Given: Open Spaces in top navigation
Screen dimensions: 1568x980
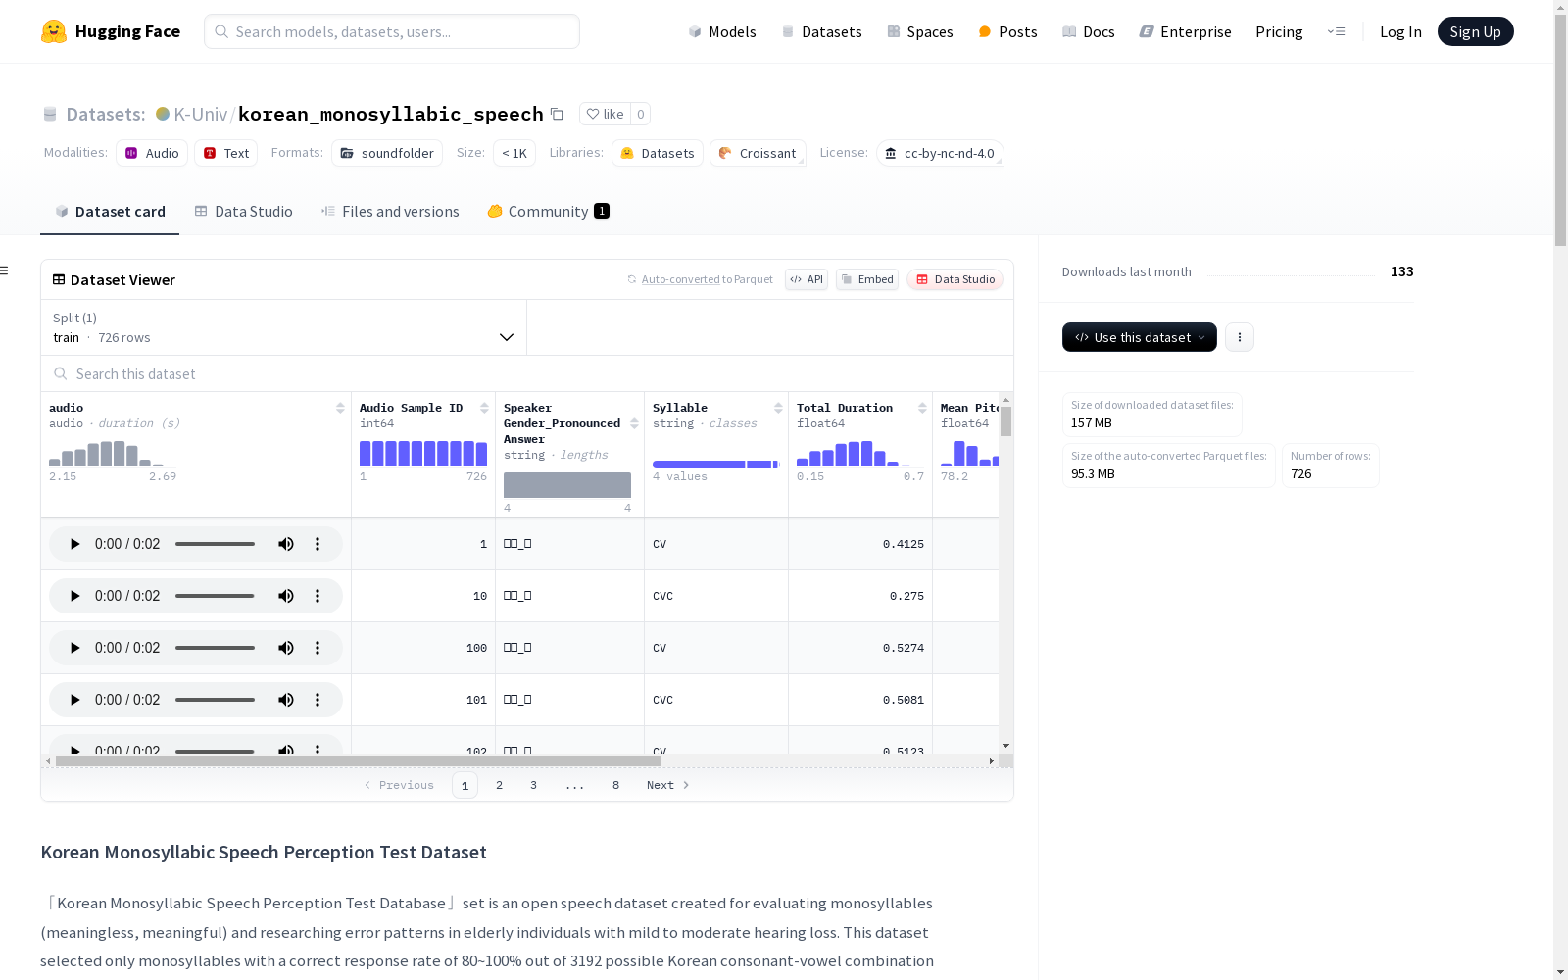Looking at the screenshot, I should (x=920, y=31).
